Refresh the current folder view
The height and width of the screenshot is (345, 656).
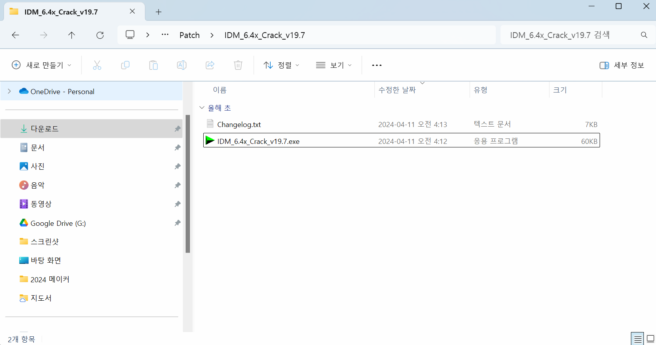pyautogui.click(x=100, y=35)
